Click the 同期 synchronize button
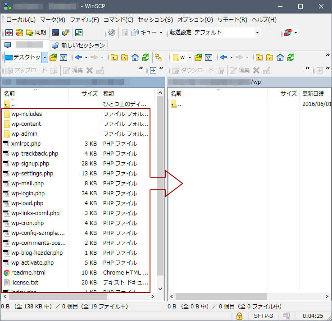 pos(36,32)
